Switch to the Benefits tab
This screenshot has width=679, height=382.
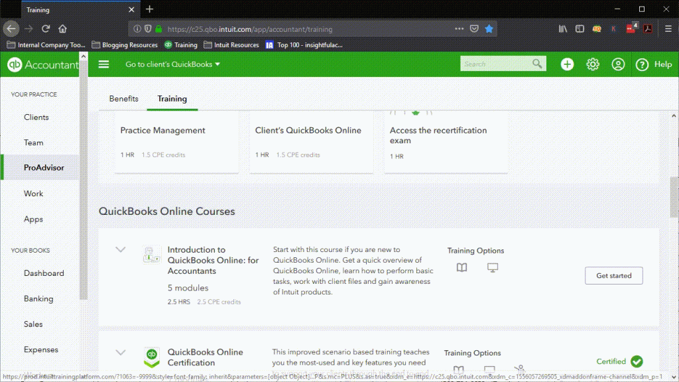(124, 99)
